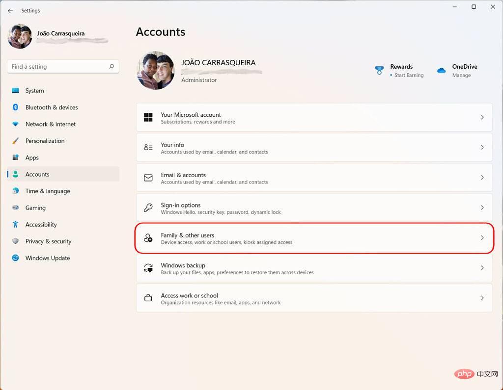The width and height of the screenshot is (503, 390).
Task: Click the search magnifier icon
Action: [x=112, y=67]
